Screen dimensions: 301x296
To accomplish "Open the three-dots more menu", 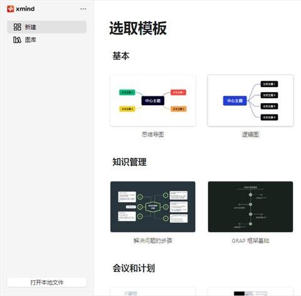I will click(83, 9).
